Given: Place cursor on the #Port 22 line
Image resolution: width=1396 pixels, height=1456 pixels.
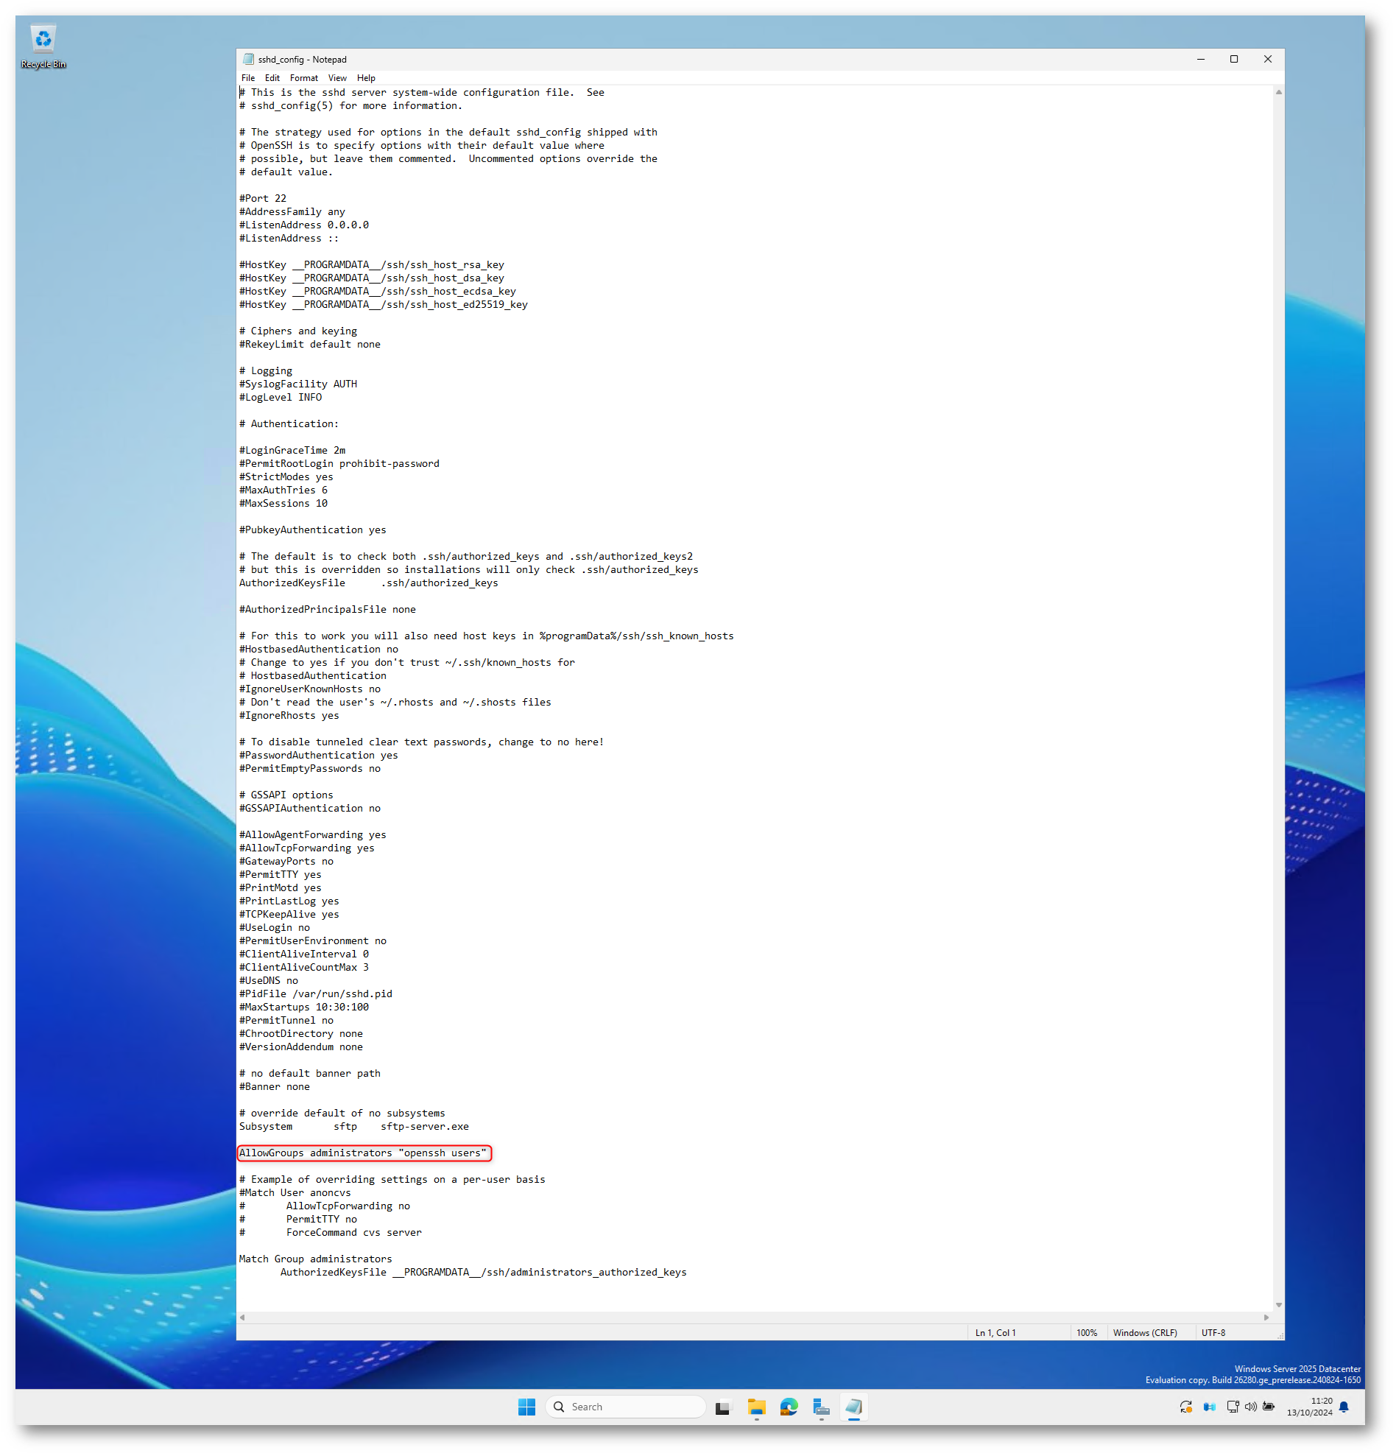Looking at the screenshot, I should point(262,198).
